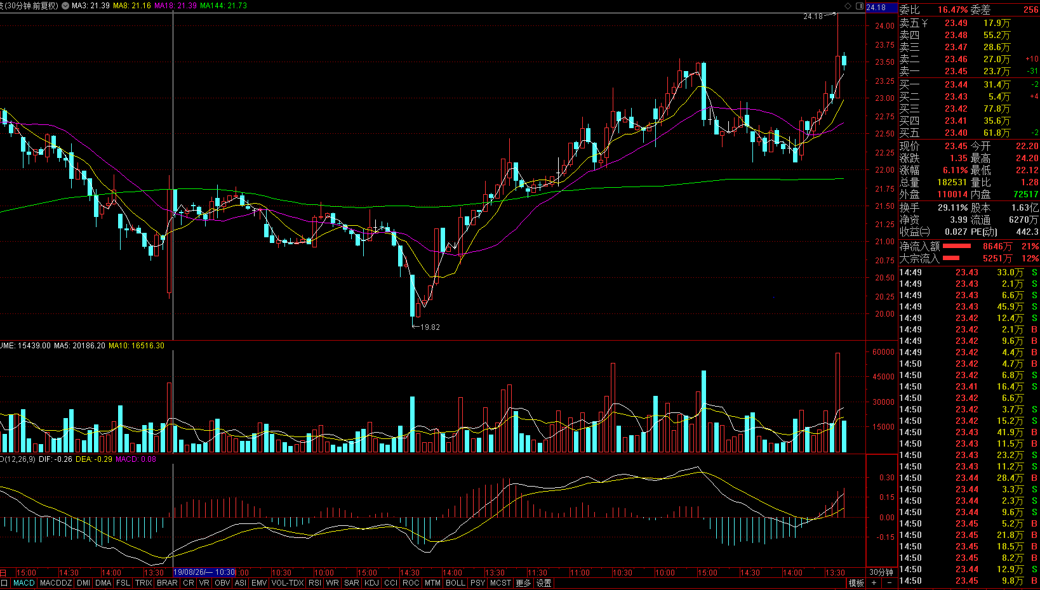The height and width of the screenshot is (590, 1040).
Task: Click the 卖三 ask price 23.47
Action: [956, 47]
